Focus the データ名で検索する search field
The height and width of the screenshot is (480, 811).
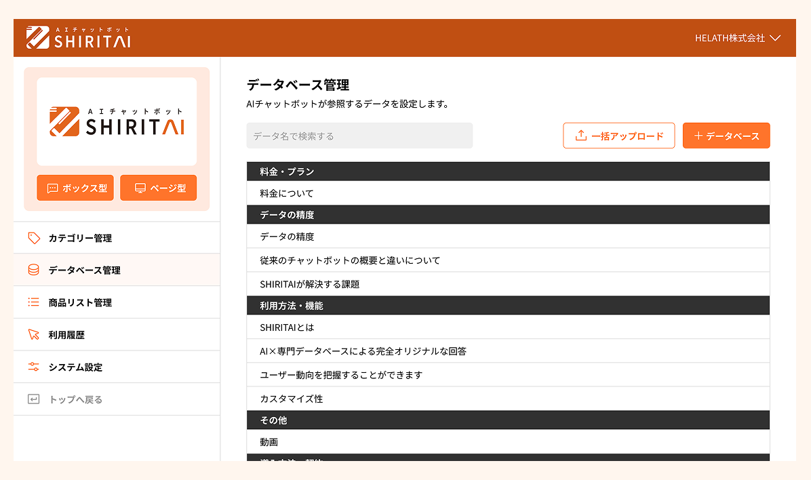point(359,136)
